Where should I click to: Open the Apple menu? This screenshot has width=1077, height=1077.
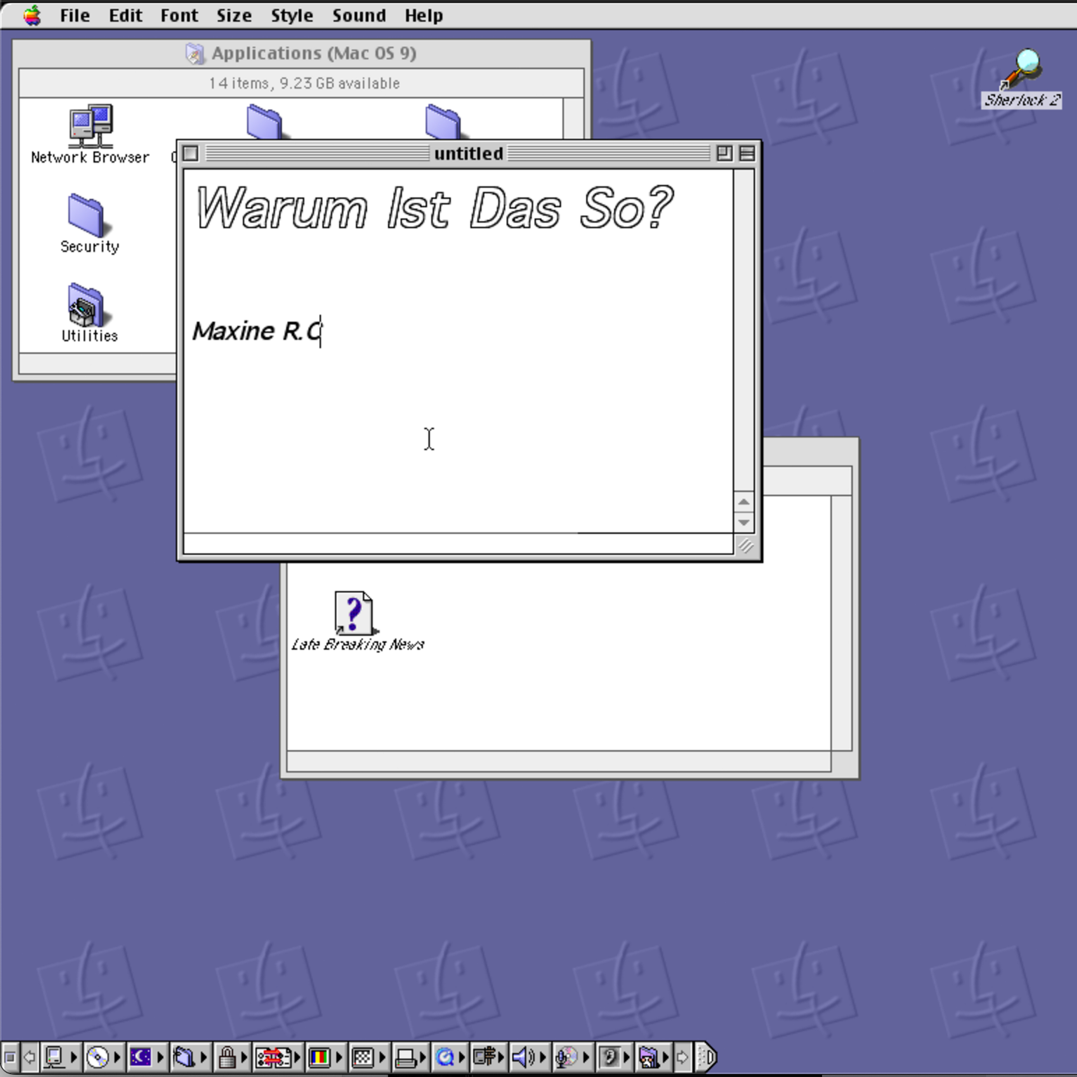[32, 15]
